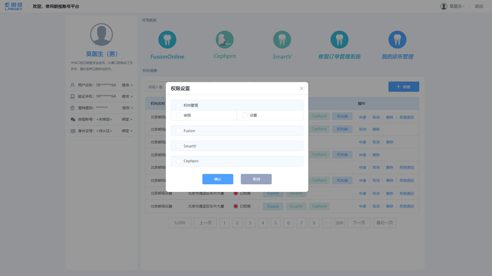Click the LARGEV 朗视 logo
This screenshot has width=492, height=276.
[x=14, y=6]
